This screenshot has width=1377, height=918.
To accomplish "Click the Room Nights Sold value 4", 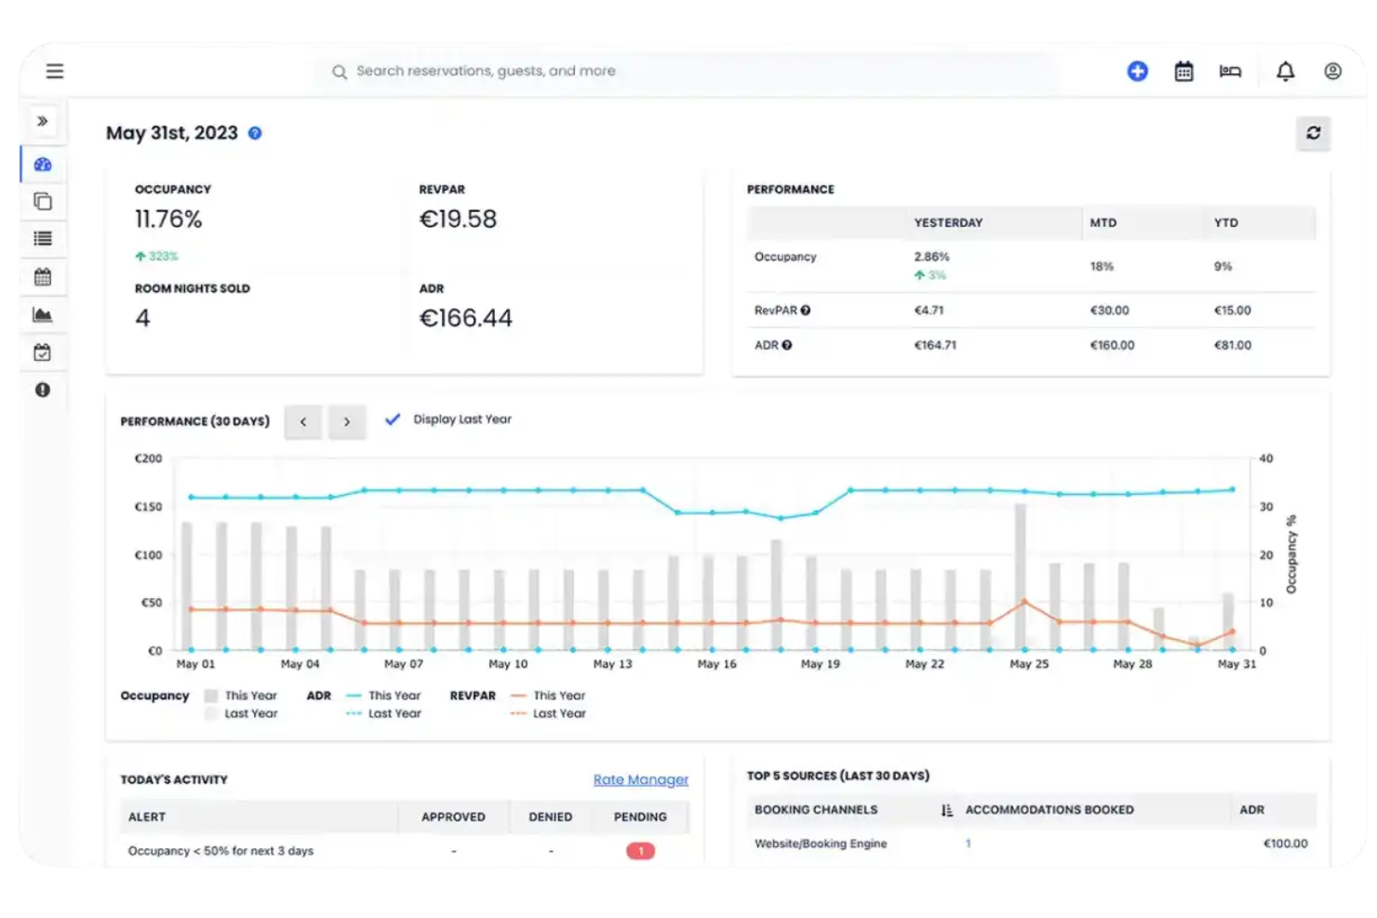I will pos(142,318).
